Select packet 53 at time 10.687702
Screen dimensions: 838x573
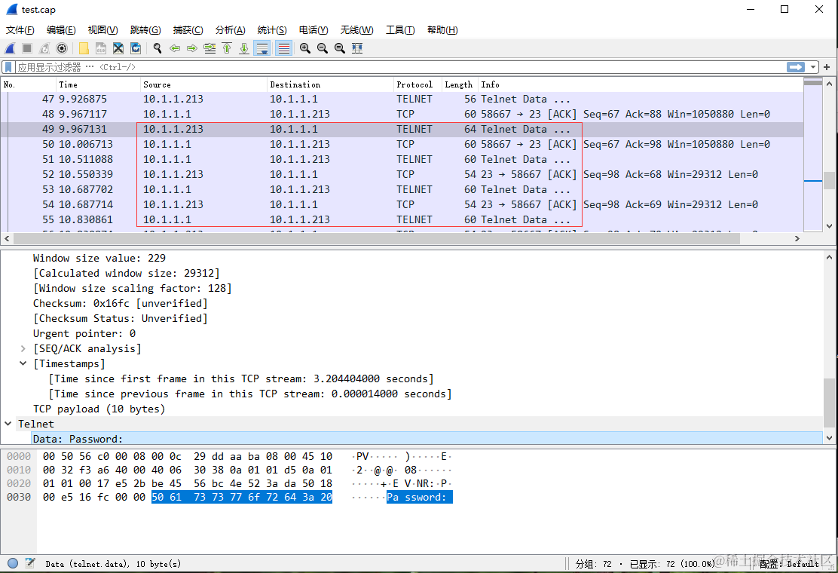tap(402, 190)
